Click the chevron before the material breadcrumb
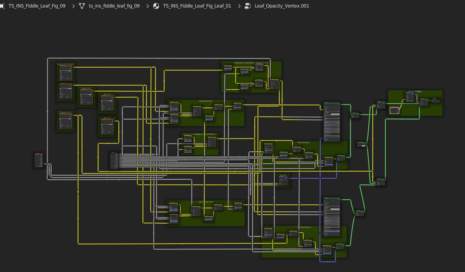Viewport: 465px width, 272px height. [x=148, y=6]
